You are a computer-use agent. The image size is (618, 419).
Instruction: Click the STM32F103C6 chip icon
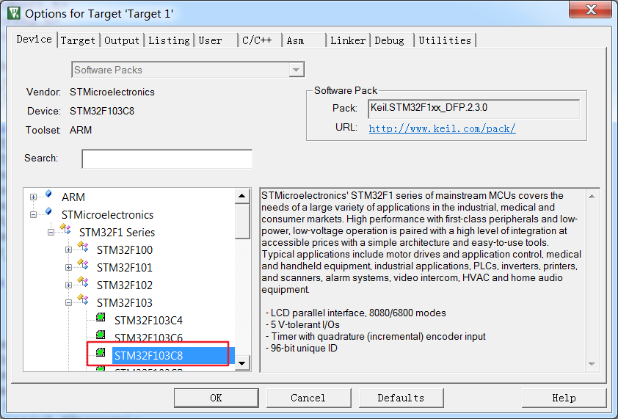tap(101, 335)
